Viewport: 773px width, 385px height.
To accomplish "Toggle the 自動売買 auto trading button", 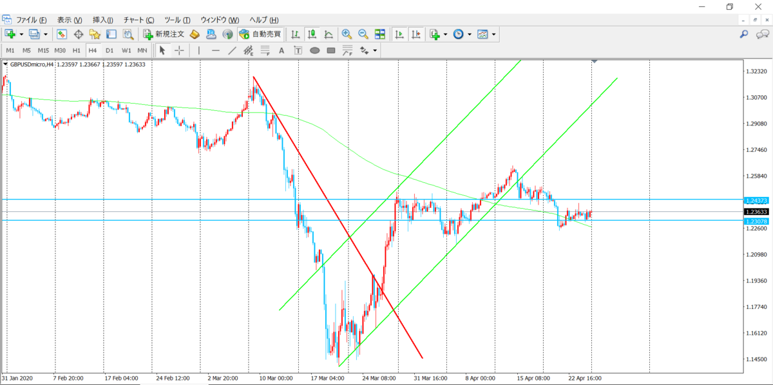I will pyautogui.click(x=260, y=34).
